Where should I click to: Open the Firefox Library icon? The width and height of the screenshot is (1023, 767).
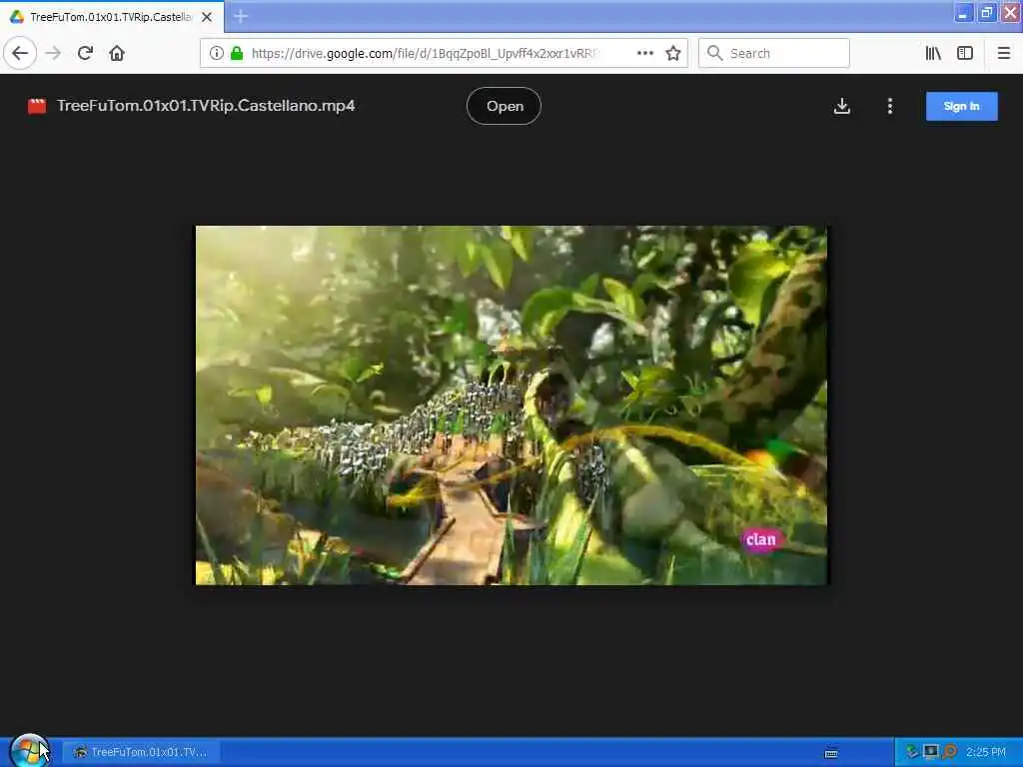point(933,54)
